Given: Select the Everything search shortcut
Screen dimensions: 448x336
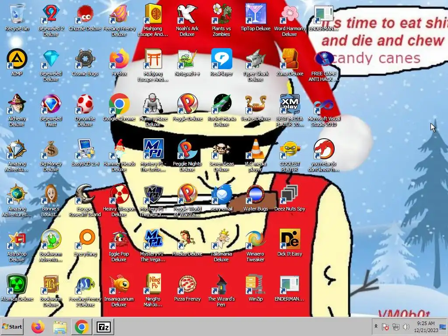Looking at the screenshot, I should tap(85, 243).
